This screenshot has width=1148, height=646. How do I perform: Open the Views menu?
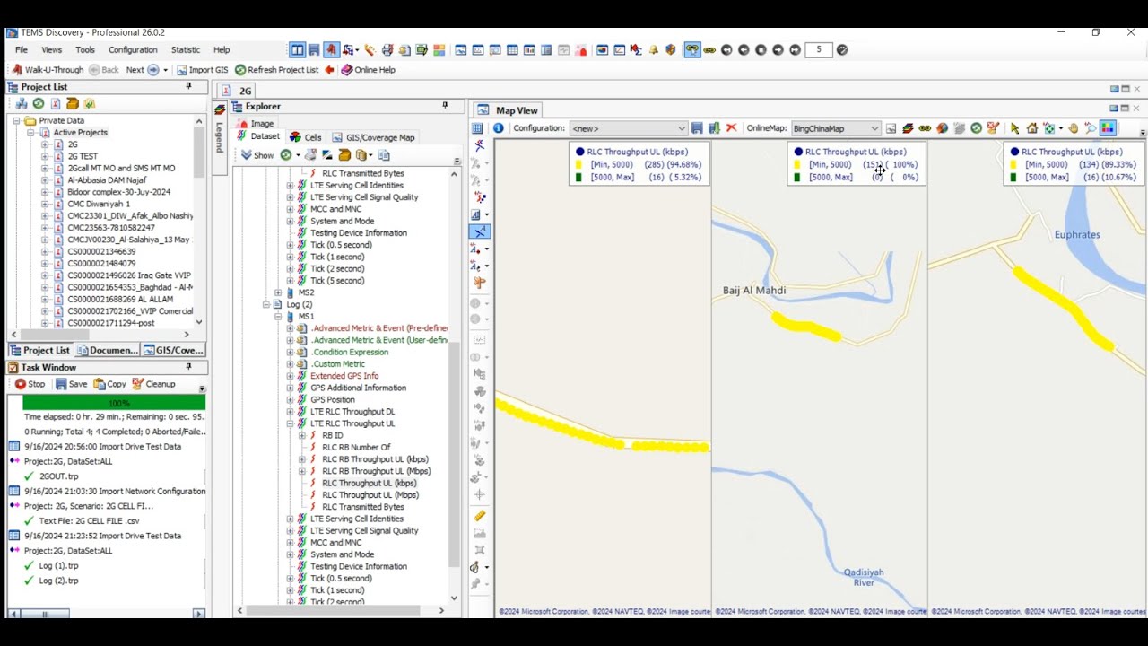point(52,50)
